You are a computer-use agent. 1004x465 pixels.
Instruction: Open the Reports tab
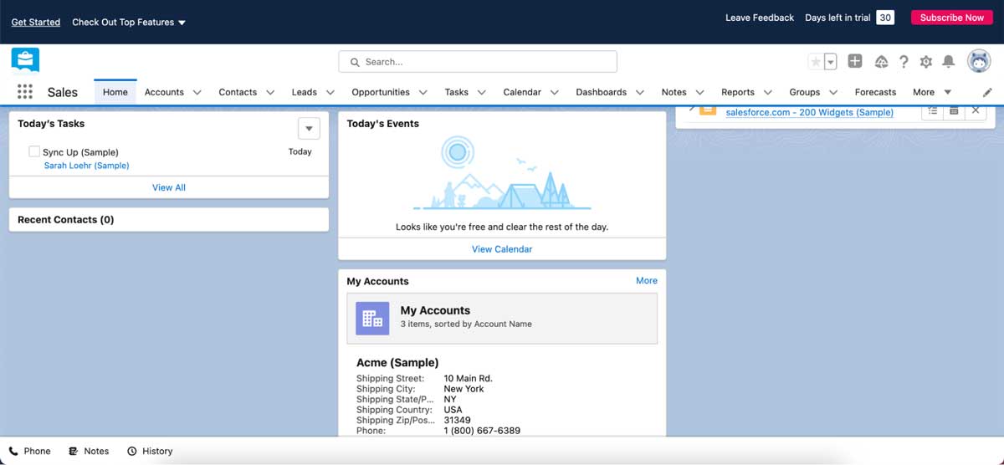[738, 92]
